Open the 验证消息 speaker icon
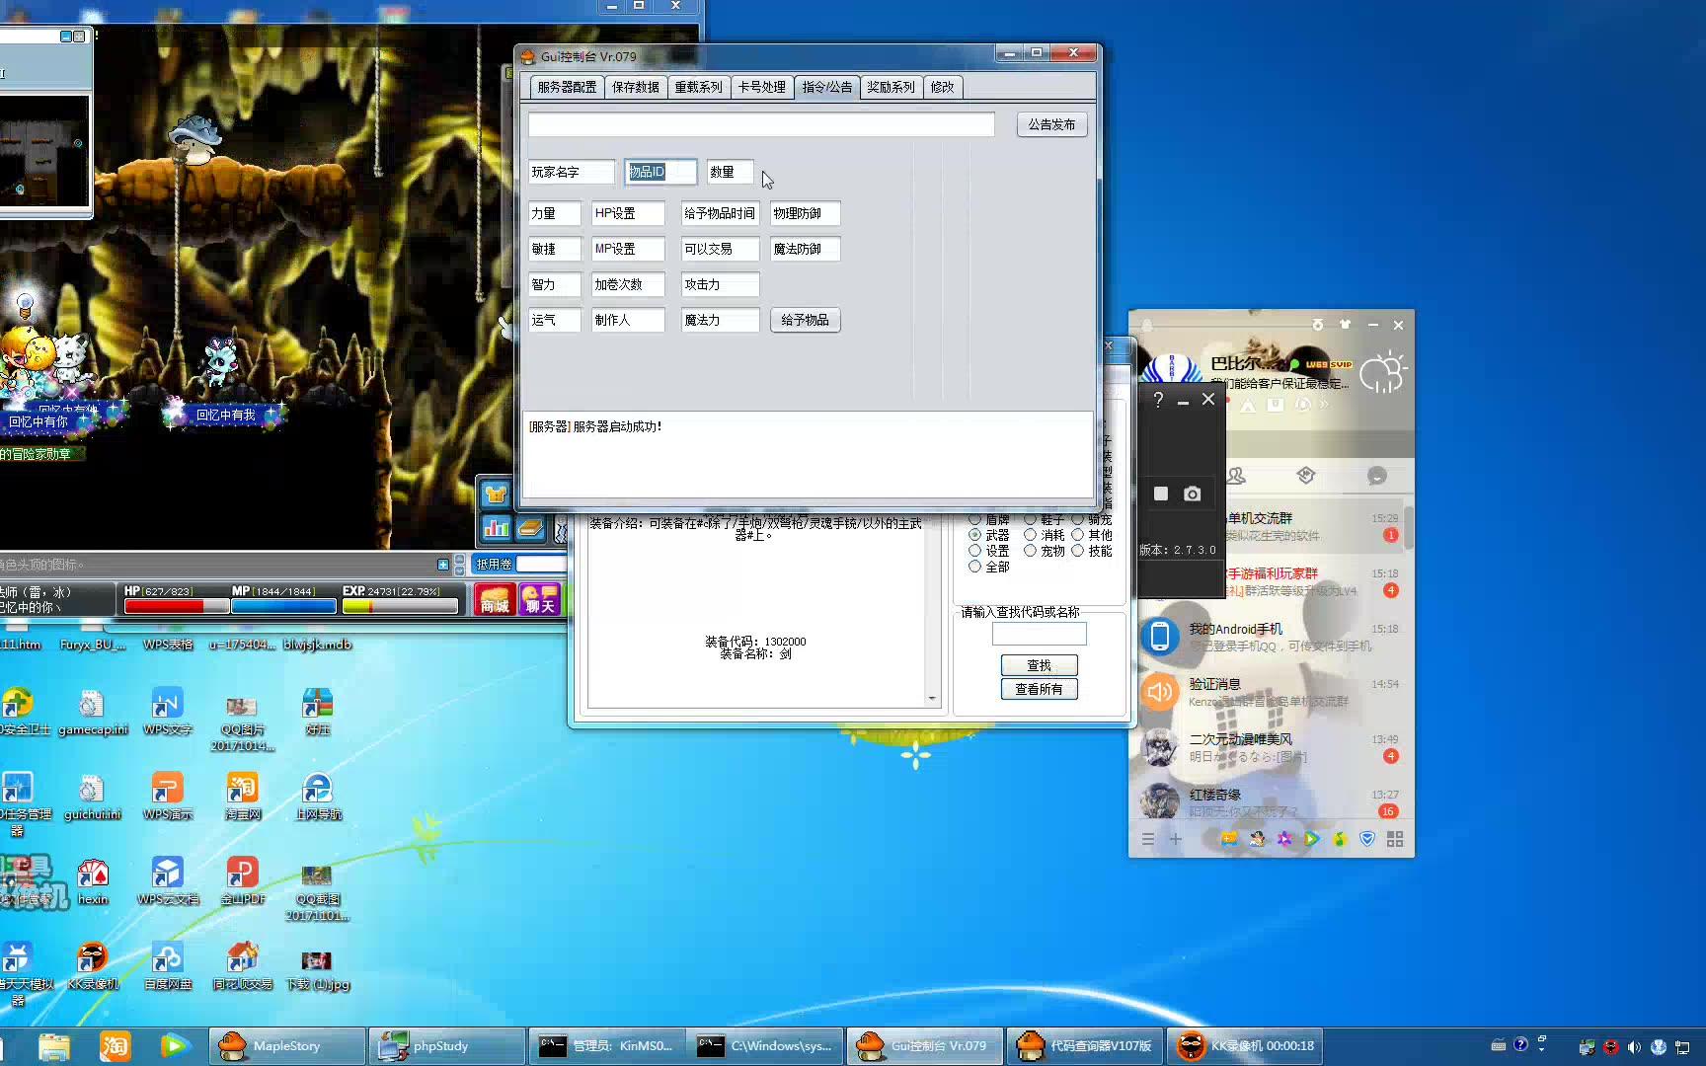This screenshot has width=1706, height=1066. 1160,692
